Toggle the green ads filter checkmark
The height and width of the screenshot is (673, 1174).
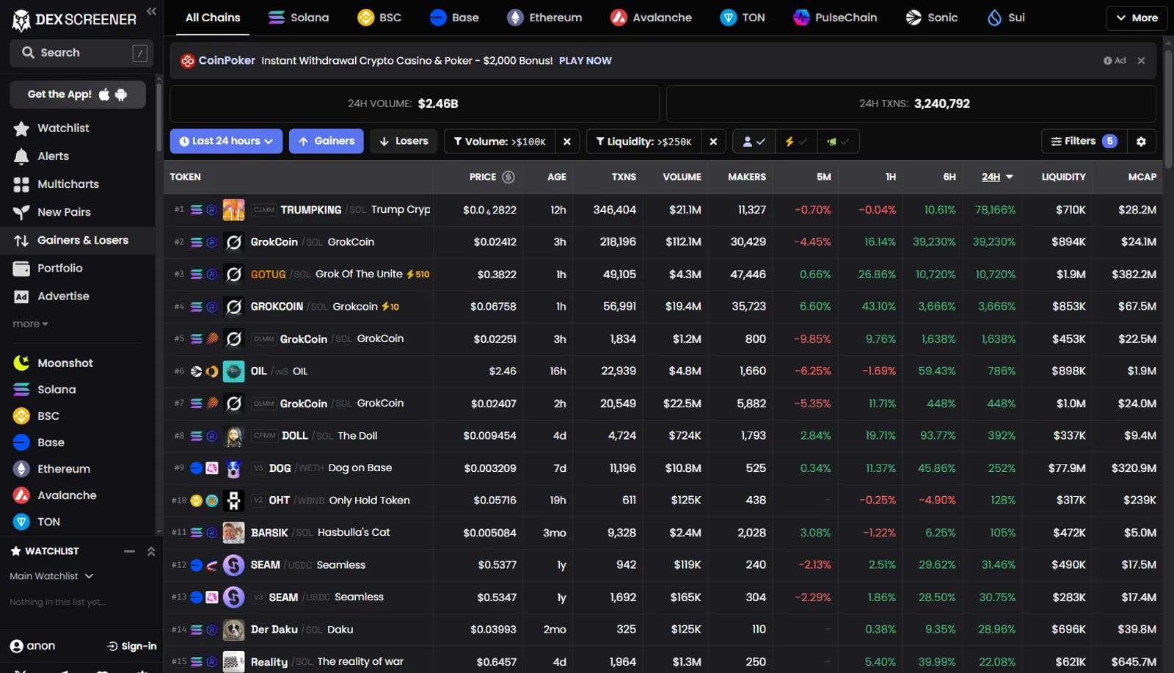pyautogui.click(x=838, y=142)
